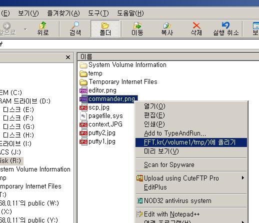Select 디스크 (H:) in folder tree

(18, 135)
